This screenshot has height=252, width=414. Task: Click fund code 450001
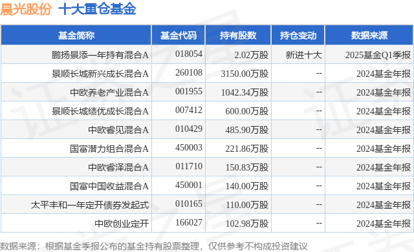[x=189, y=185]
